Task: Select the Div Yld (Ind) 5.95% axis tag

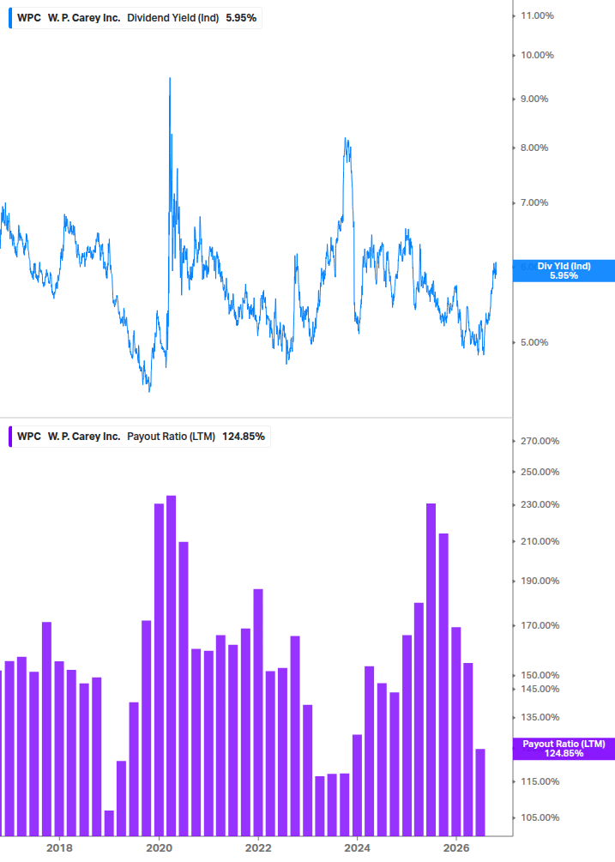Action: 564,271
